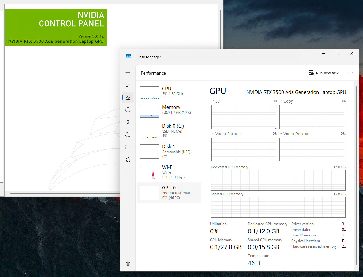Select the Wi-Fi performance entry
This screenshot has width=363, height=277.
pyautogui.click(x=169, y=172)
